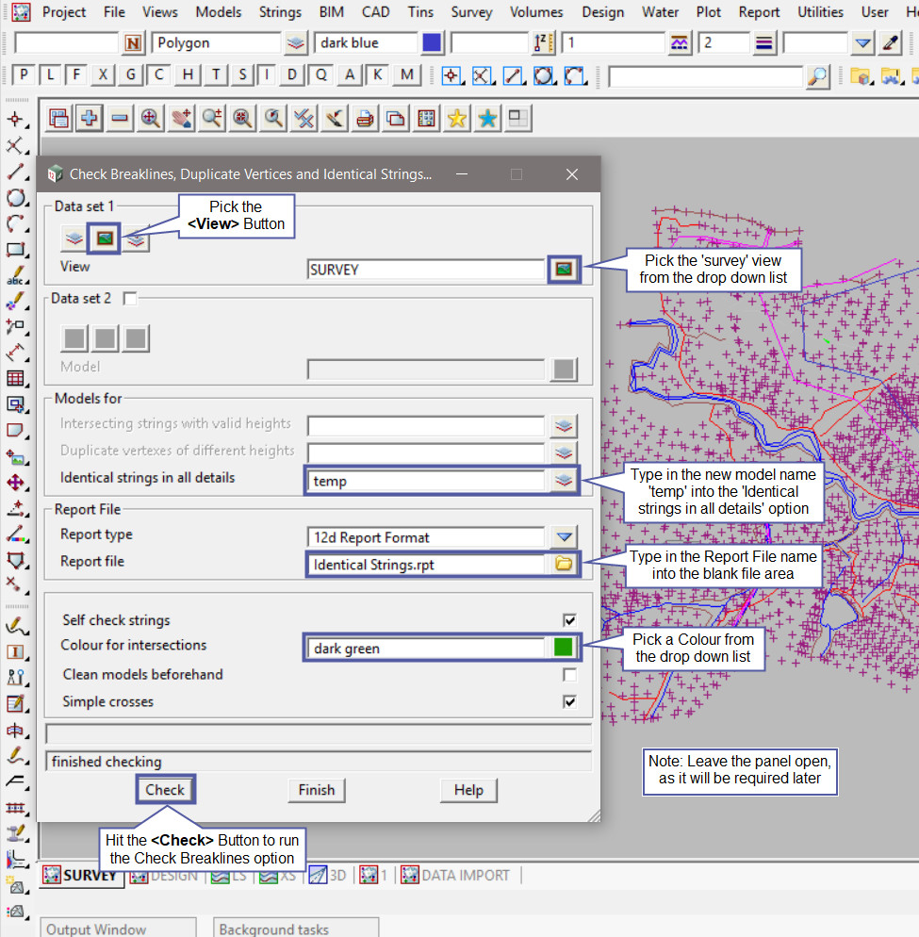The image size is (919, 937).
Task: Click the minus icon in view toolbar
Action: [120, 118]
